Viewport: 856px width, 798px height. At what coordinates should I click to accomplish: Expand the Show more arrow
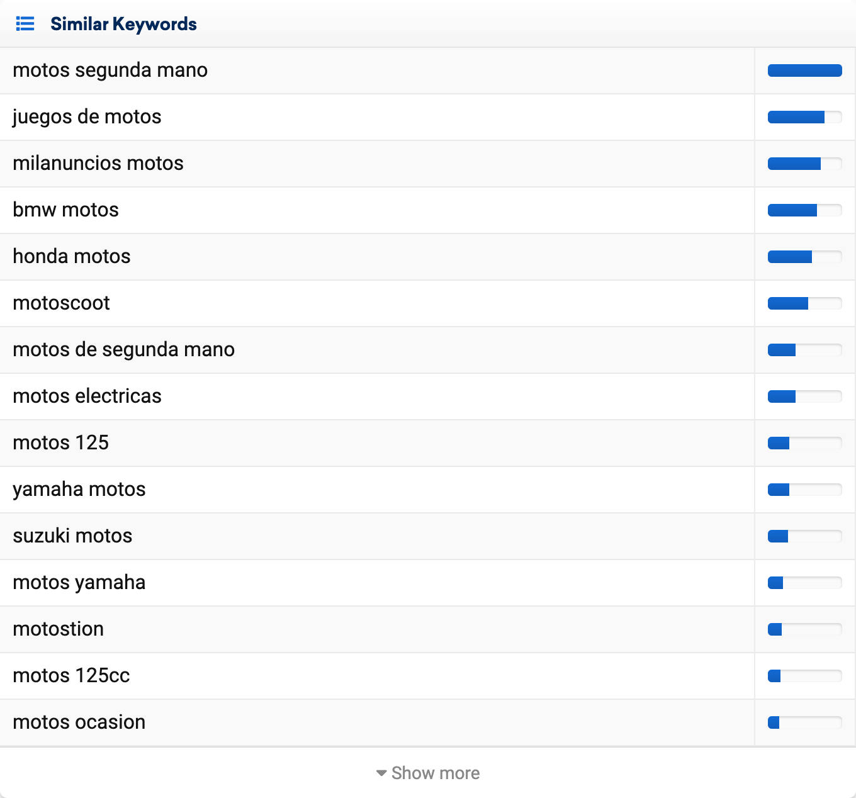381,773
